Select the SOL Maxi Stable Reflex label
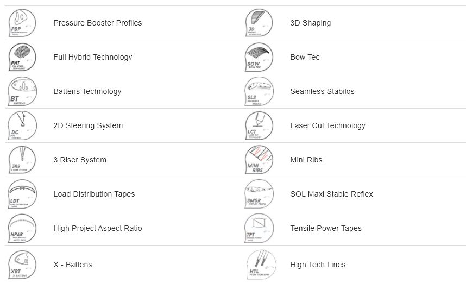466x283 pixels. (331, 194)
